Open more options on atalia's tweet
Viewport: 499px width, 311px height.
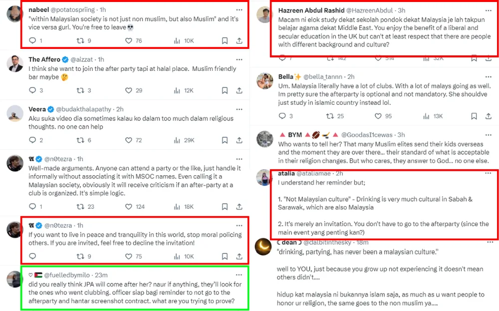(489, 173)
